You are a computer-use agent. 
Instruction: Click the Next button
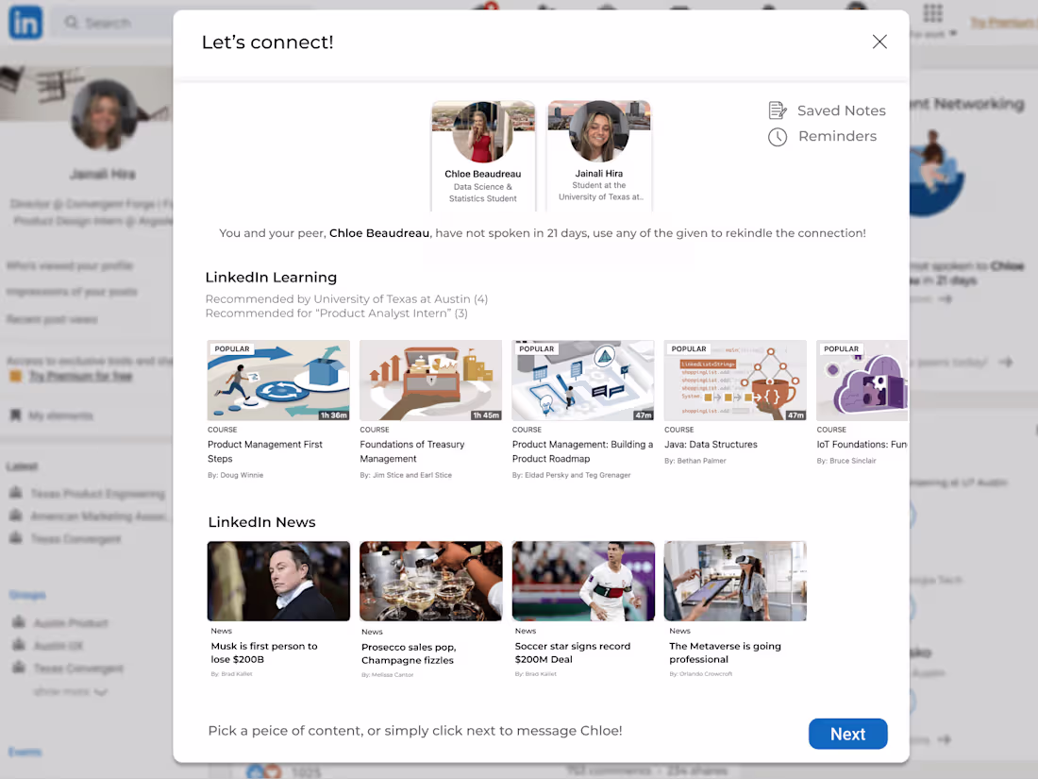coord(847,734)
